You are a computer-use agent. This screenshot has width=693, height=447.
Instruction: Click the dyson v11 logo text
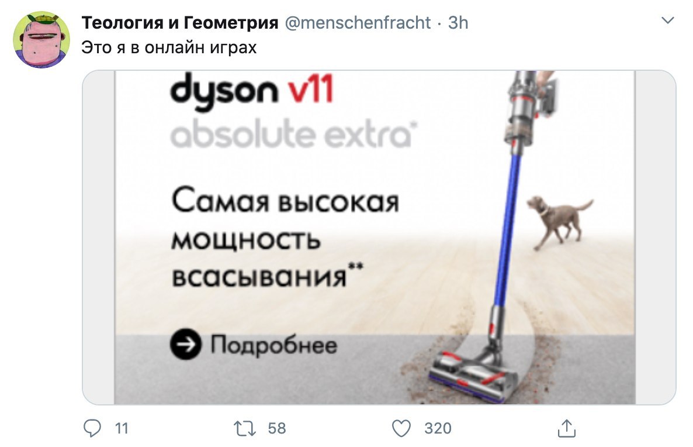(x=251, y=91)
